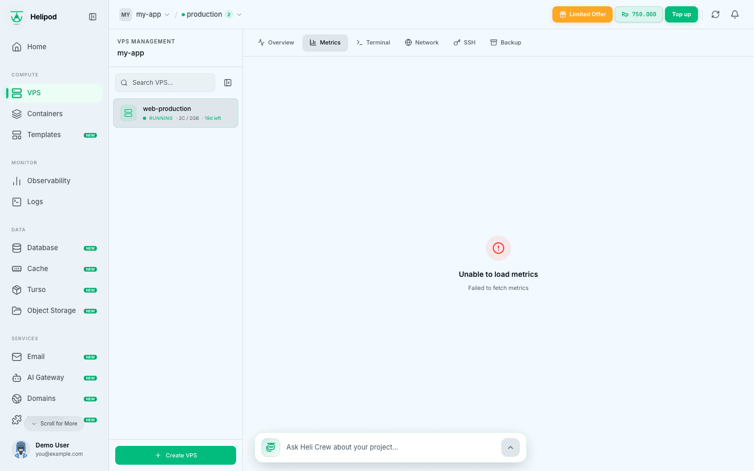Collapse the VPS list panel

228,83
